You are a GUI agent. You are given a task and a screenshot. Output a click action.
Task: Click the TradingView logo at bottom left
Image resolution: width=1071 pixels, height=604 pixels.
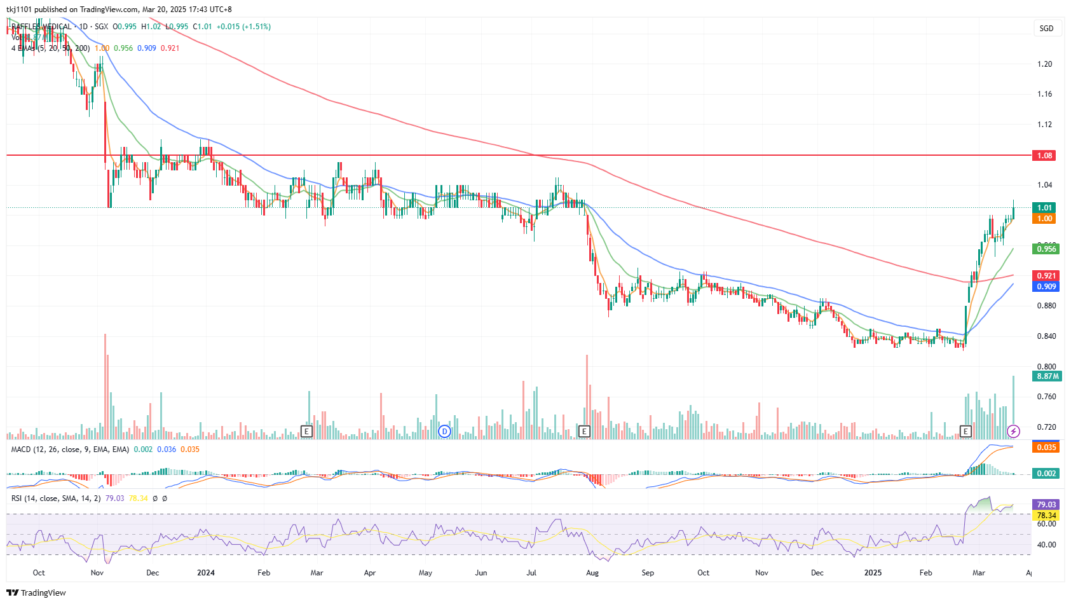click(x=36, y=593)
